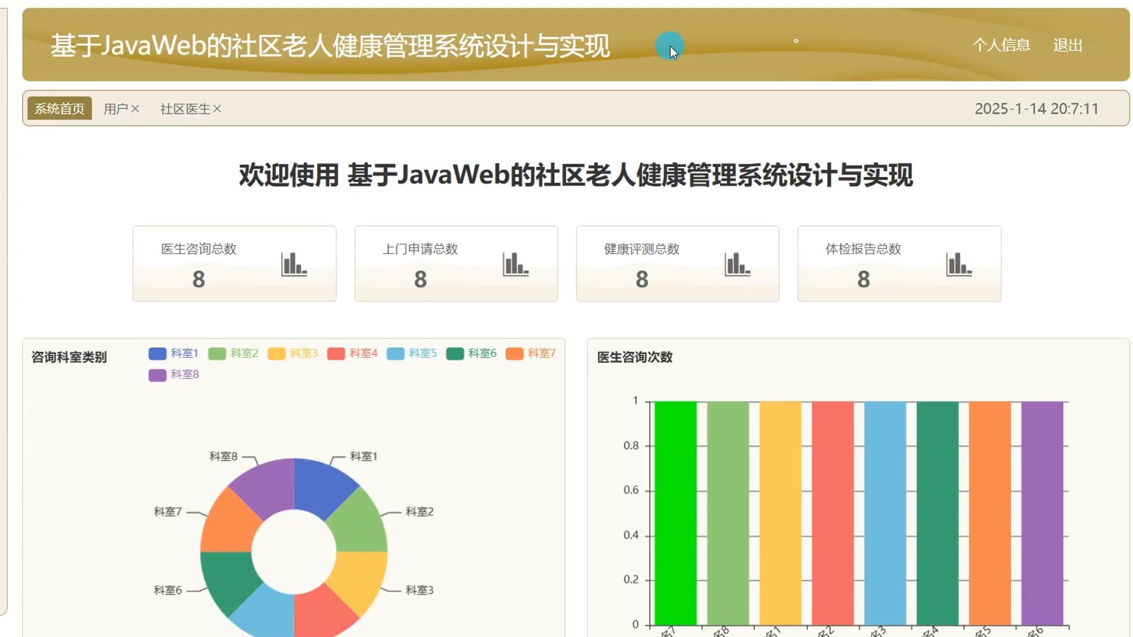Image resolution: width=1133 pixels, height=637 pixels.
Task: Click the purple last bar in 医生咨询次数
Action: pos(1043,513)
